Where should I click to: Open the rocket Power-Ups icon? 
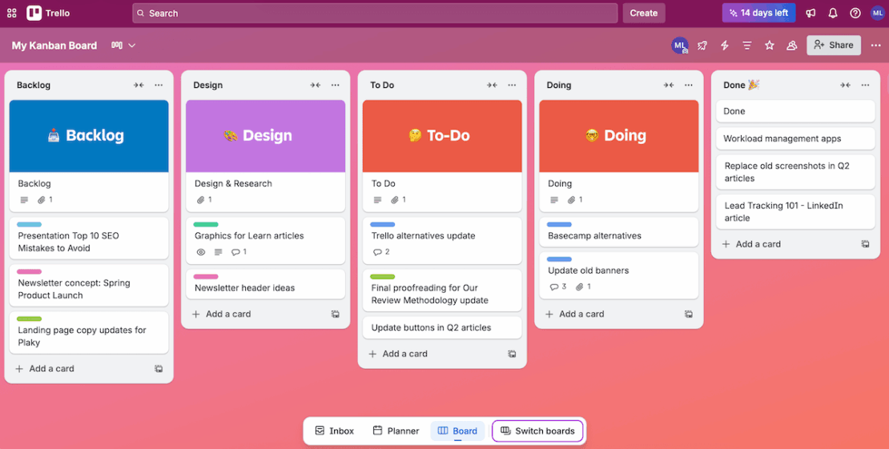[702, 46]
